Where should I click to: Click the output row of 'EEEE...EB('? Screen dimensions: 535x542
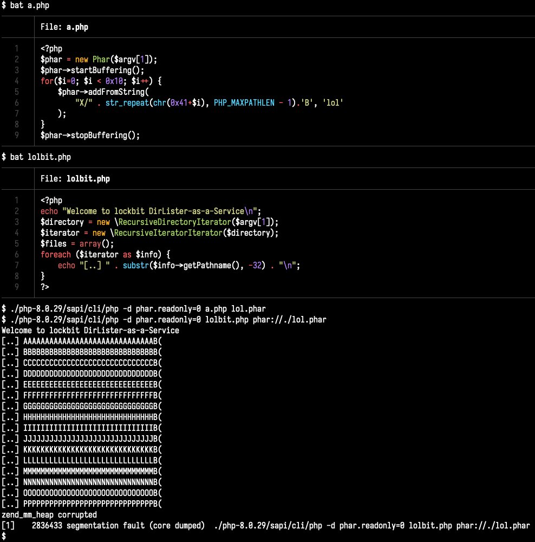click(x=82, y=384)
